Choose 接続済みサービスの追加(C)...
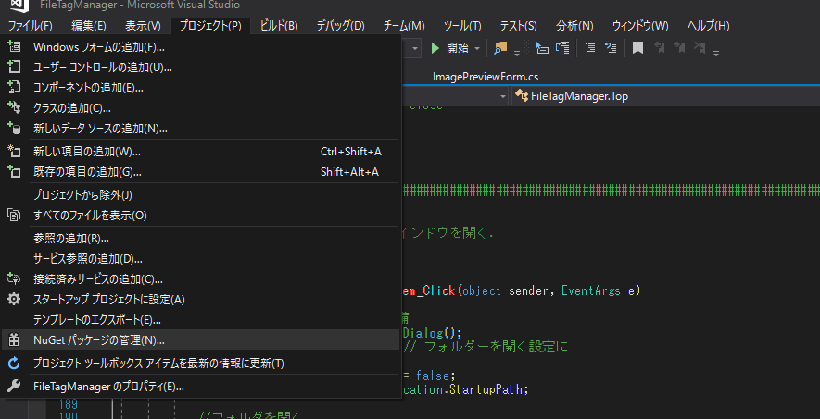The image size is (820, 419). (x=201, y=279)
